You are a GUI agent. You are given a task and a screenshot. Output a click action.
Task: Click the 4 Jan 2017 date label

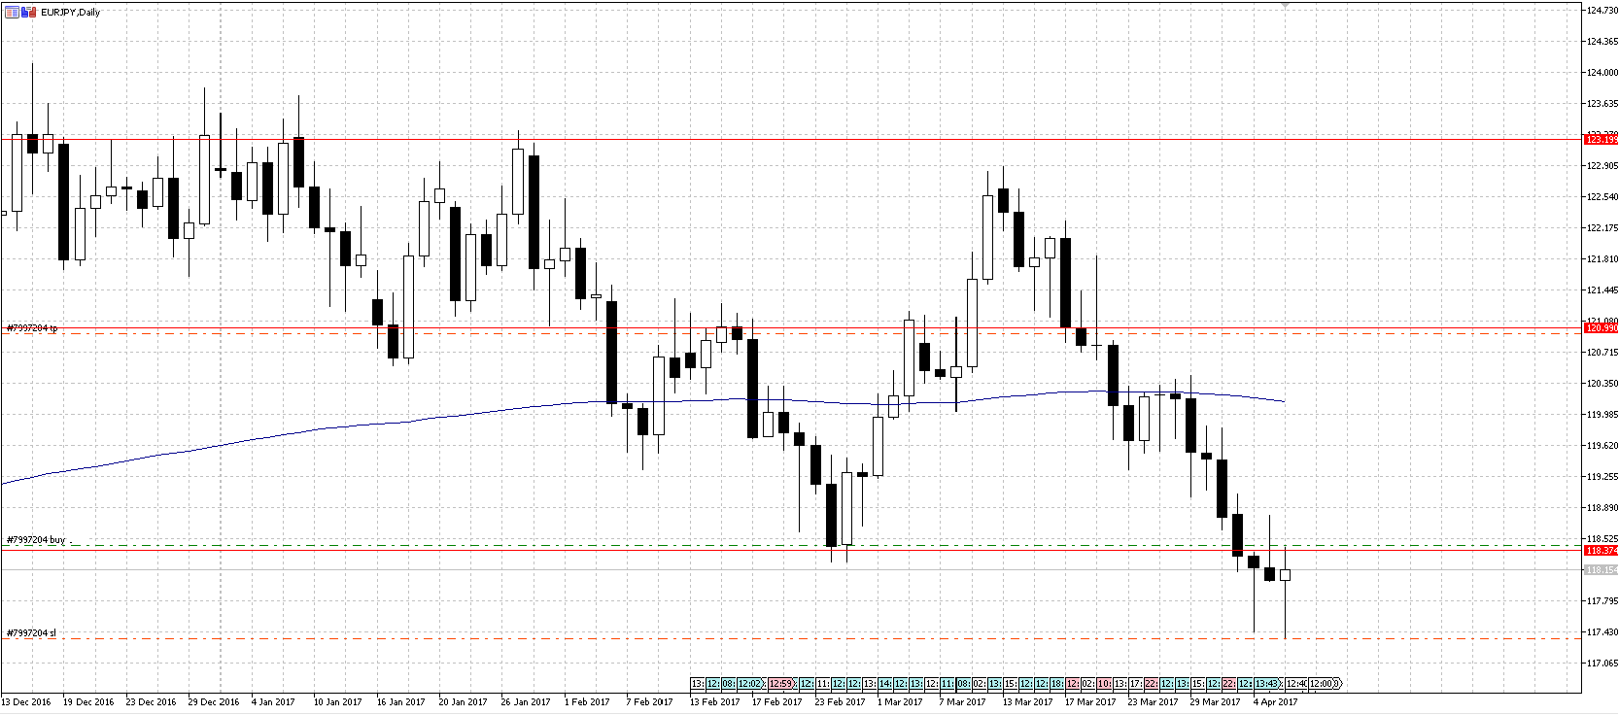pyautogui.click(x=273, y=701)
